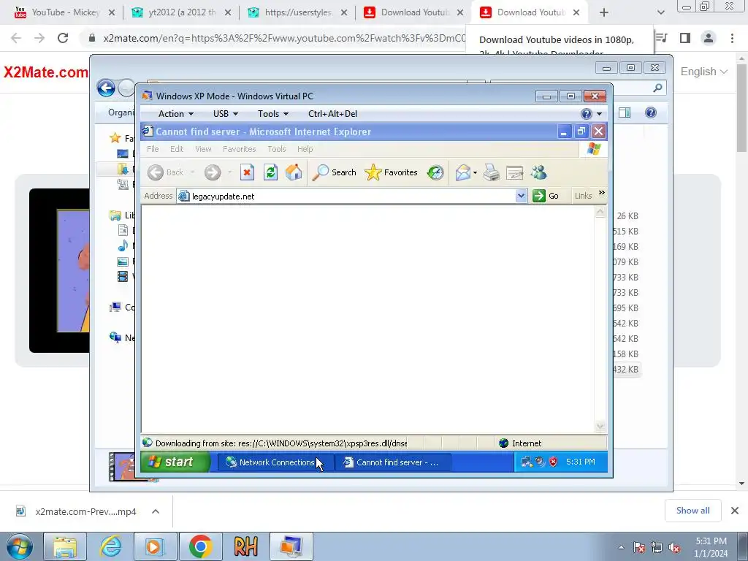
Task: Open the IE Edit menu
Action: tap(177, 149)
